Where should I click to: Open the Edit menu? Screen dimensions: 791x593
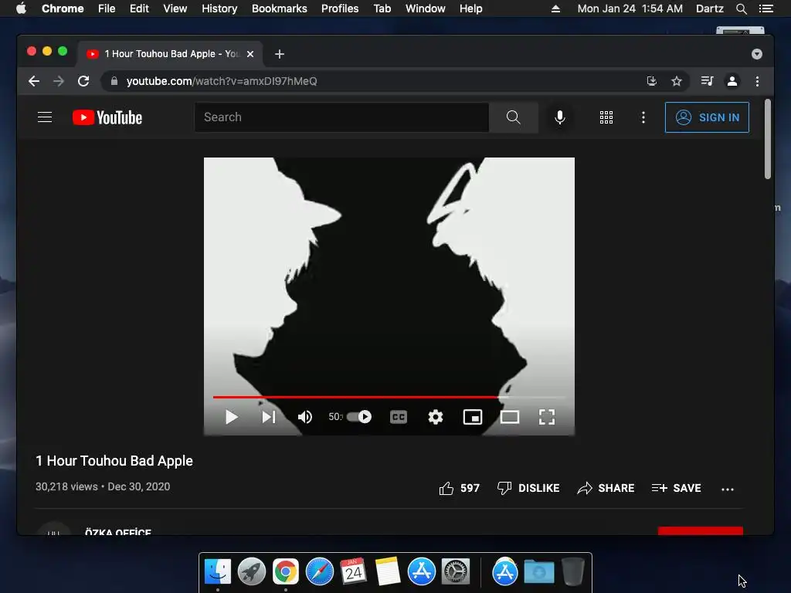139,8
